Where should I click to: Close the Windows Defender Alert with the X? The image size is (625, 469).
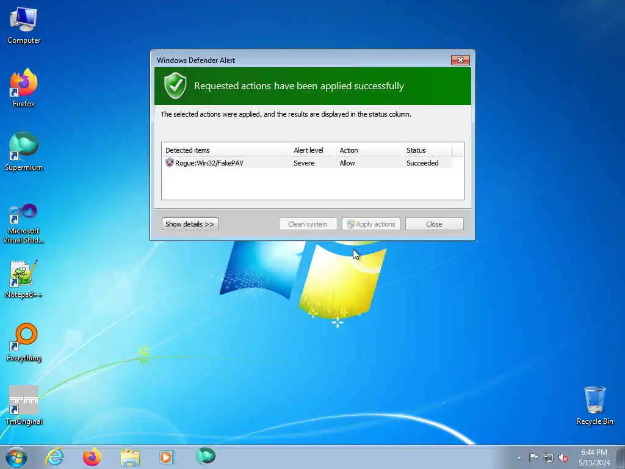(460, 60)
